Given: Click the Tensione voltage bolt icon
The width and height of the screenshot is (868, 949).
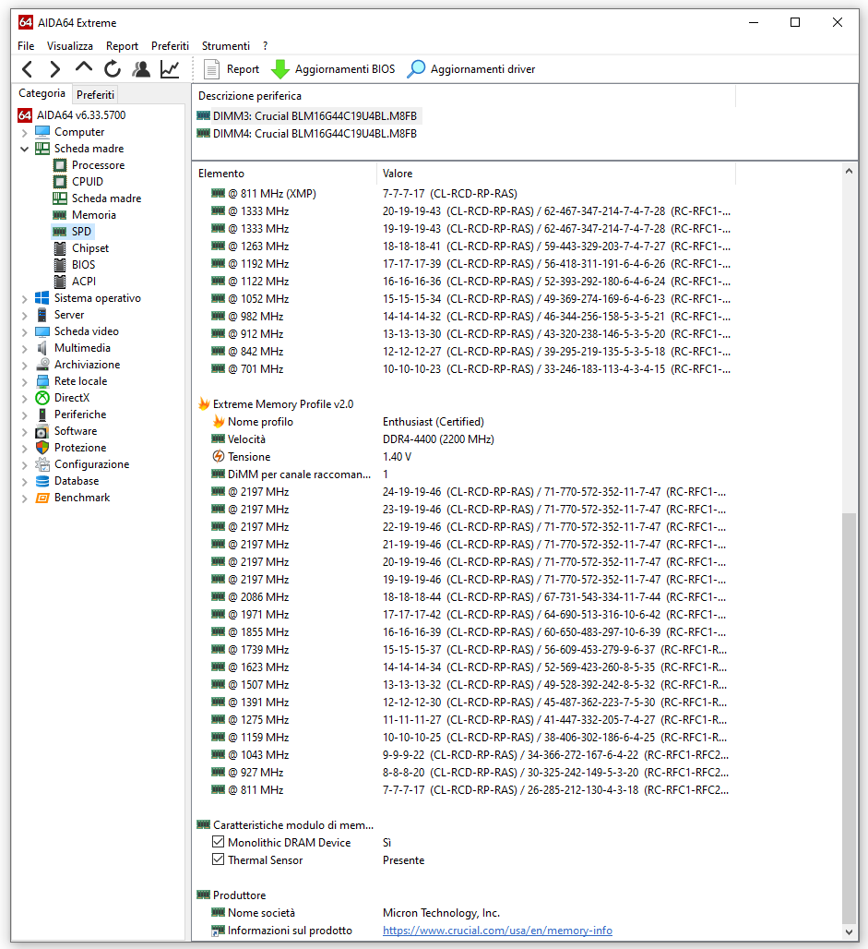Looking at the screenshot, I should (219, 456).
